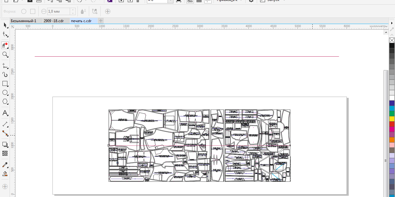Screen dimensions: 395x197
Task: Open quick customize plus at toolbox bottom
Action: tap(5, 186)
